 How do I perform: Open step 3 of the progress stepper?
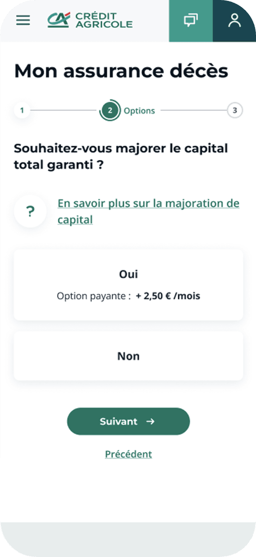pos(235,110)
